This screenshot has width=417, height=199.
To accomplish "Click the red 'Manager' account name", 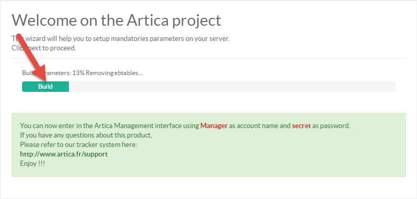I will pos(214,125).
